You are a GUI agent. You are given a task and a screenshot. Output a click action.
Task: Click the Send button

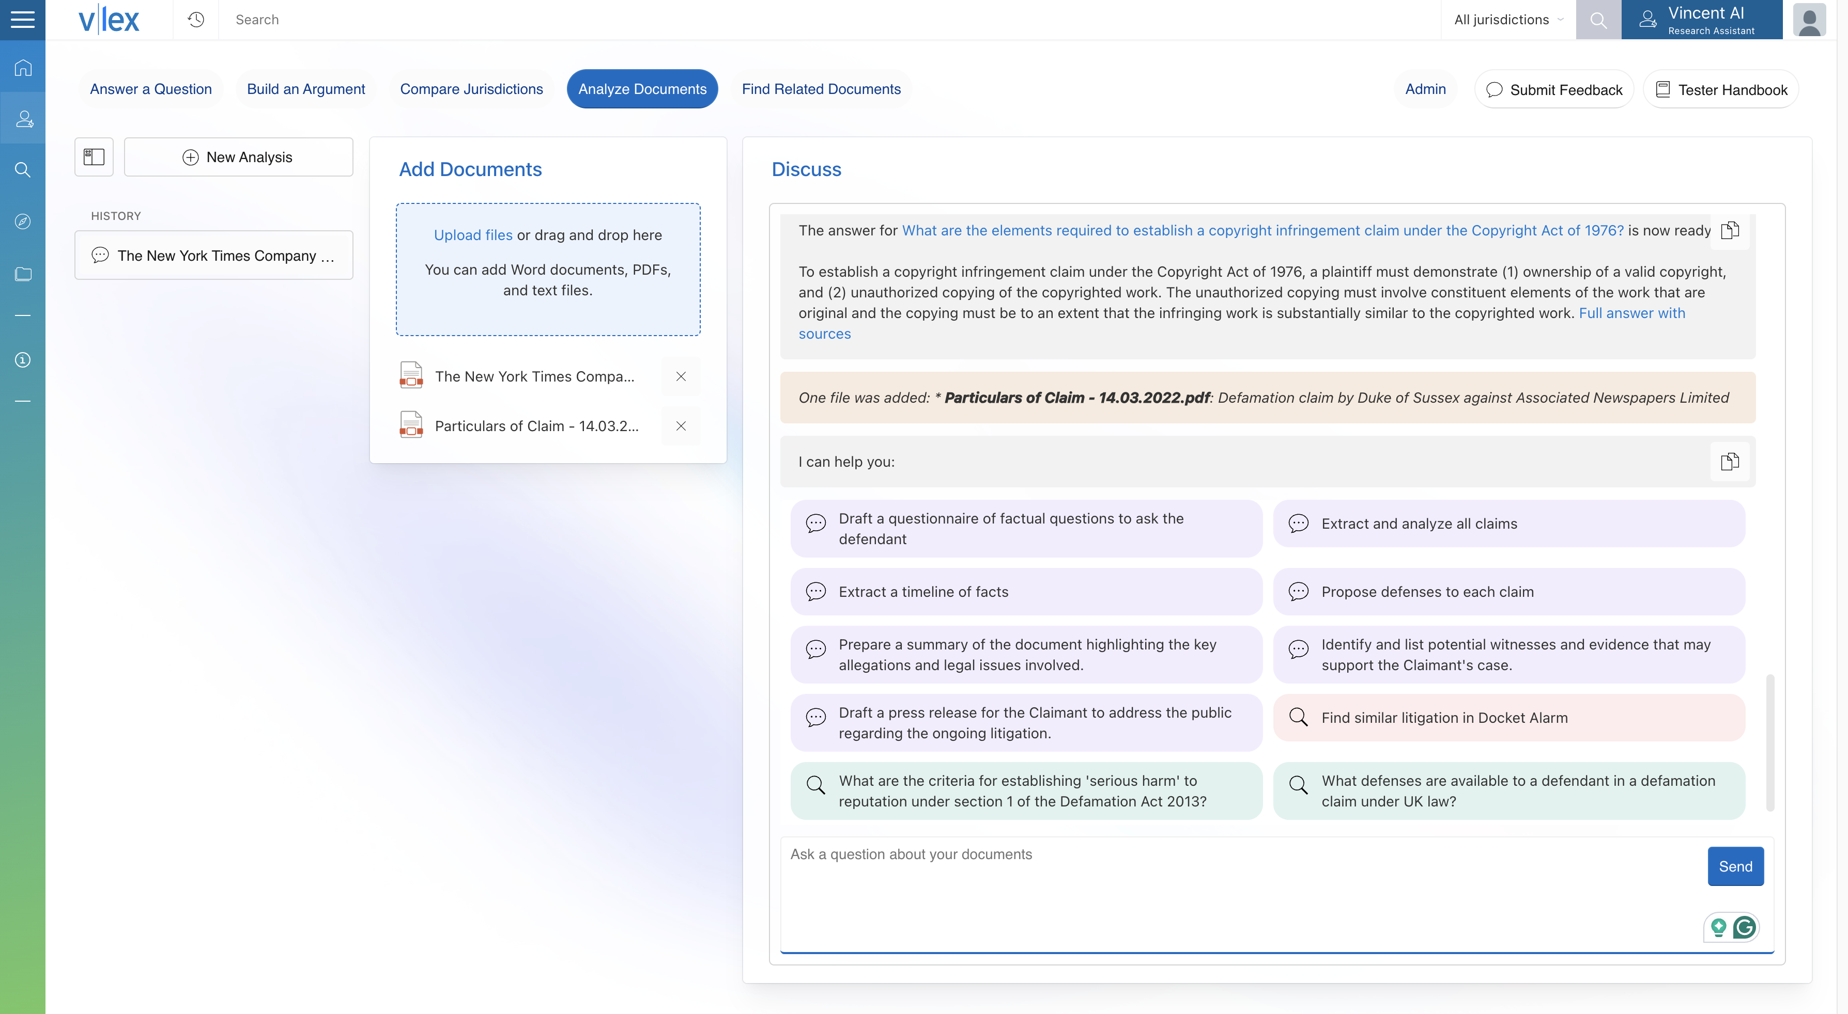click(1735, 866)
